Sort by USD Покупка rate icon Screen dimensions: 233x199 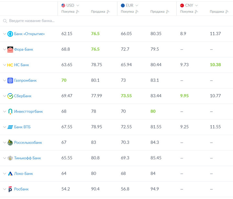[78, 12]
